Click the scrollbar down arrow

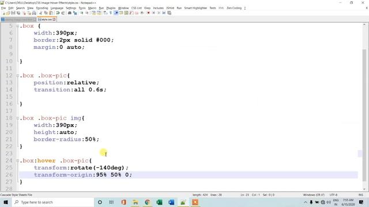364,189
